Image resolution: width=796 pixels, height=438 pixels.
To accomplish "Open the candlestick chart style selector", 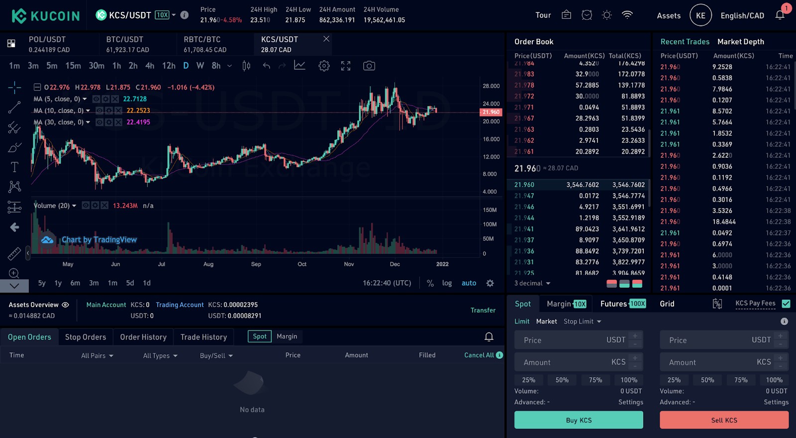I will click(x=246, y=66).
